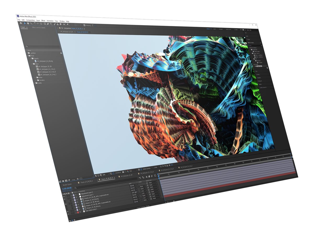Select the Zoom magnifier tool
Screen dimensions: 314x236
click(x=31, y=23)
